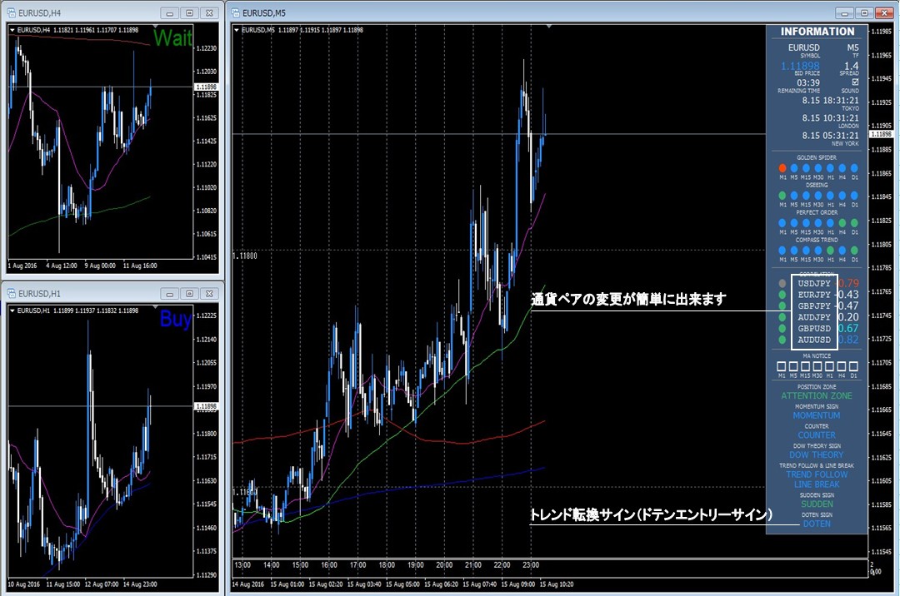
Task: Click the COUNTER sign label
Action: pos(816,435)
